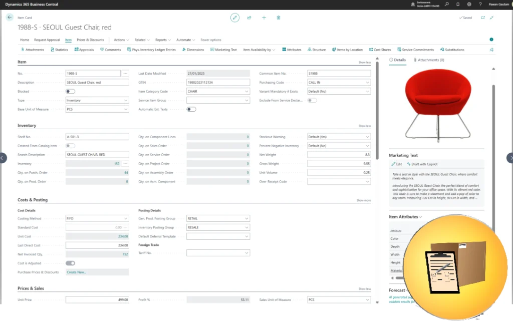Toggle Created From Catalog Item switch
The height and width of the screenshot is (325, 513).
tap(70, 146)
